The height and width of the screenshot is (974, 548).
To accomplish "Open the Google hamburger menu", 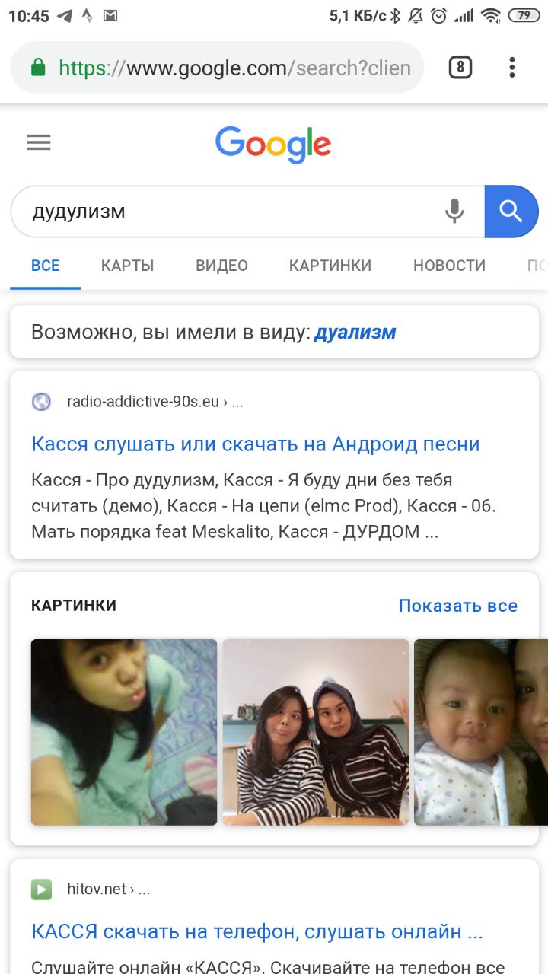I will point(39,142).
